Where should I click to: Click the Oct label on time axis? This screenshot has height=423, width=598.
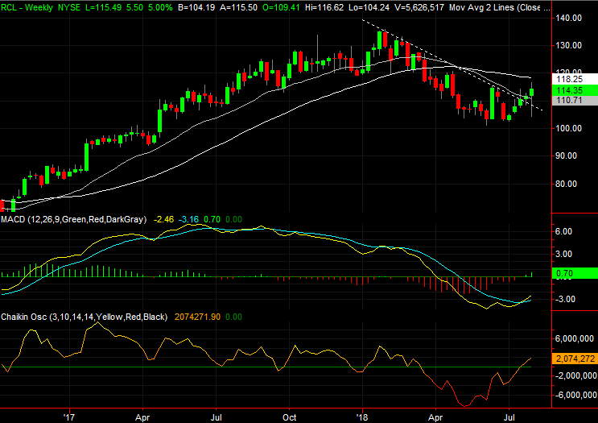[x=291, y=417]
